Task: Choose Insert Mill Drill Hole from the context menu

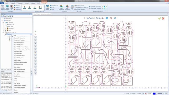Action: 19,43
